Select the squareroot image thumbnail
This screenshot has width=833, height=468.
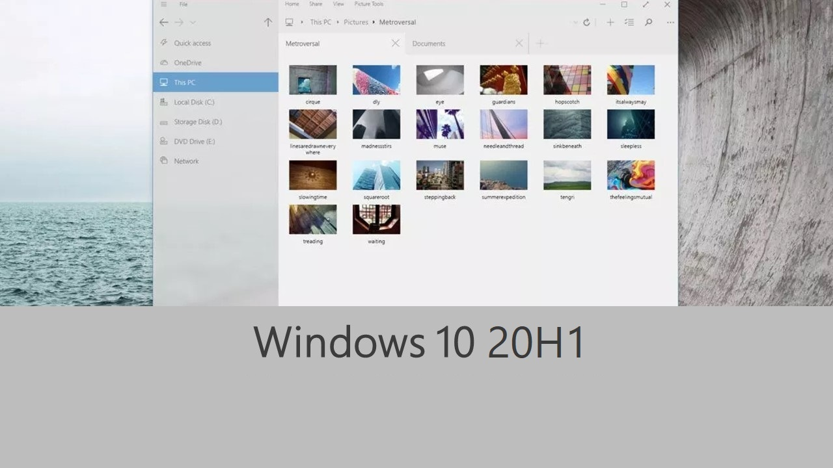tap(376, 175)
